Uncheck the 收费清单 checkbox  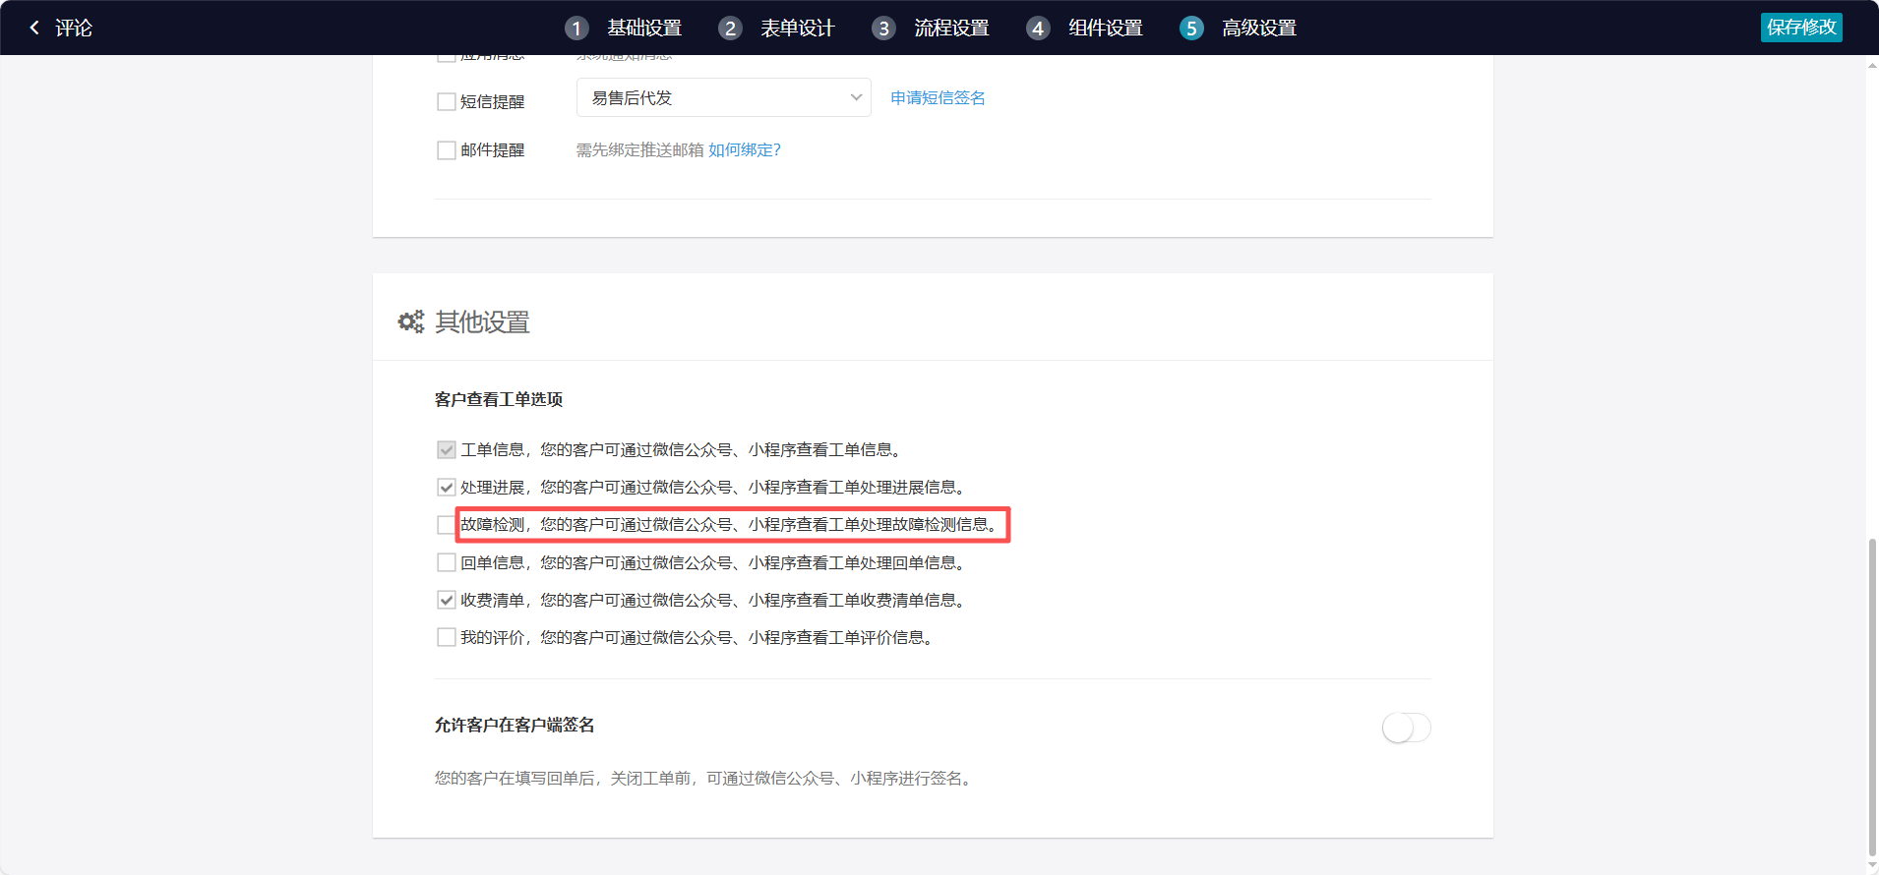coord(447,600)
